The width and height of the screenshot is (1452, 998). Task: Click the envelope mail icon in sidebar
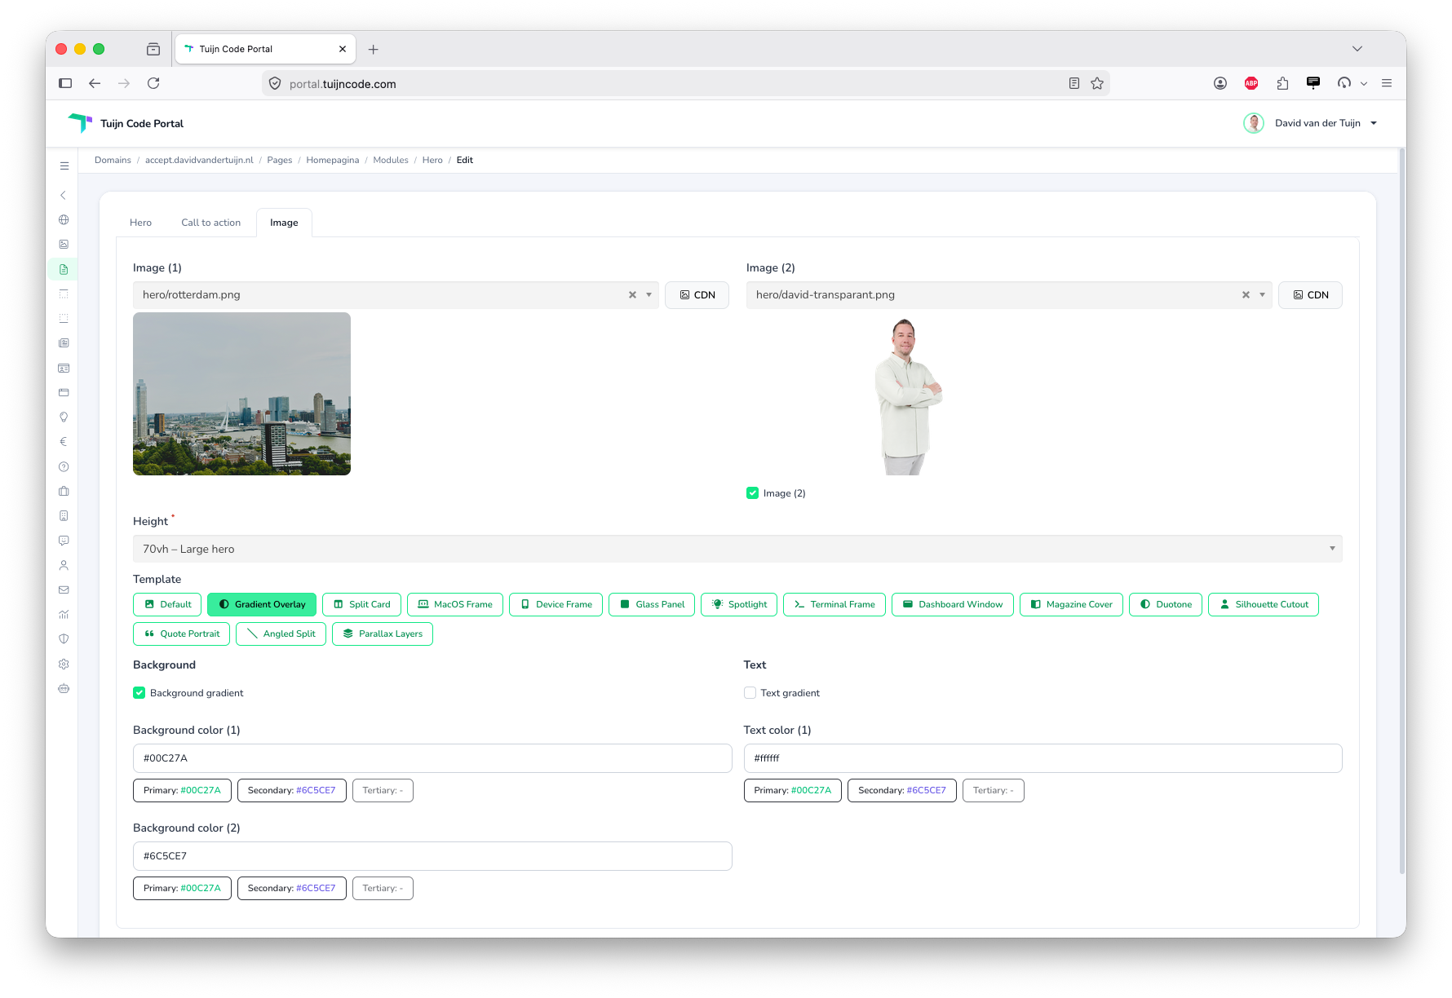pyautogui.click(x=64, y=590)
